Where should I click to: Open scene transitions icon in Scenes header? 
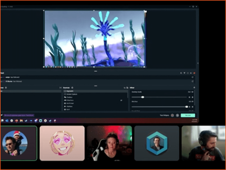point(60,88)
